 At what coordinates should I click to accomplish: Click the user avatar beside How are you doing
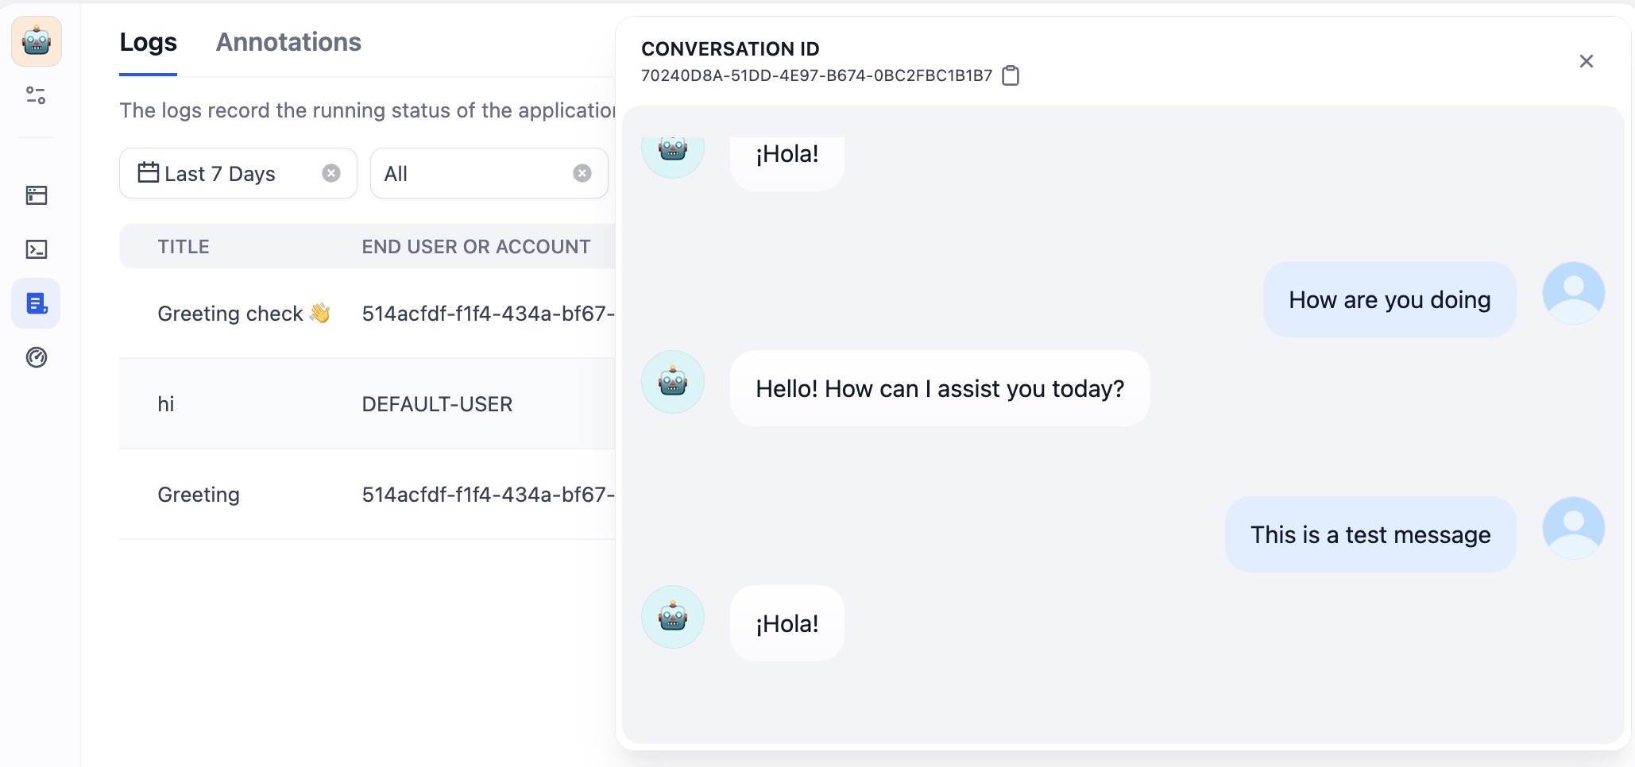[x=1573, y=293]
